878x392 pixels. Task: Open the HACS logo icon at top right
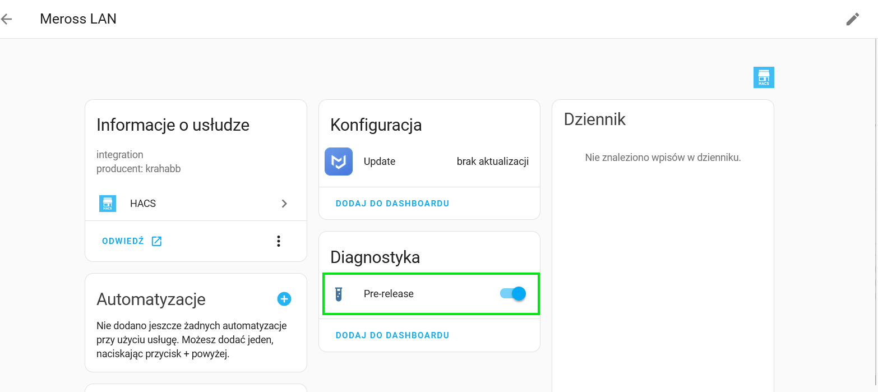(764, 77)
